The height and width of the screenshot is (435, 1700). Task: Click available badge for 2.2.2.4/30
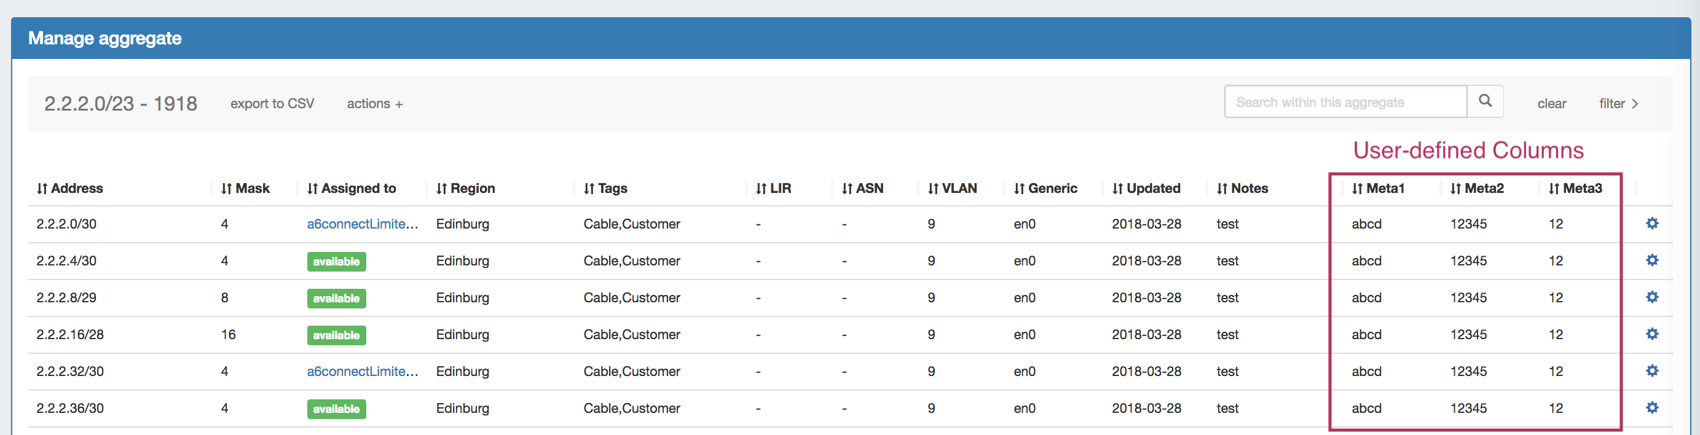(336, 261)
